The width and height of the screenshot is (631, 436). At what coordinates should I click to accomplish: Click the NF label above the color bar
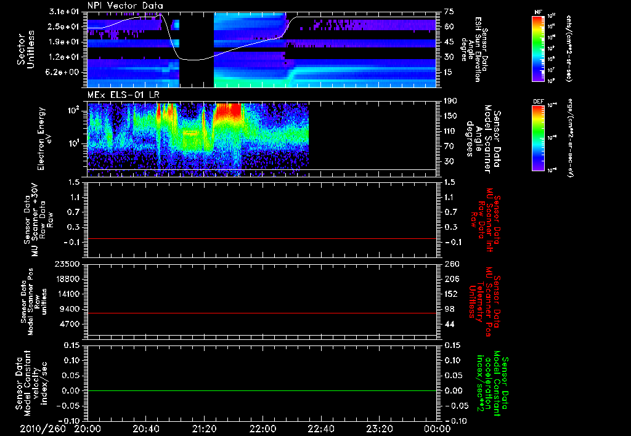click(x=538, y=12)
